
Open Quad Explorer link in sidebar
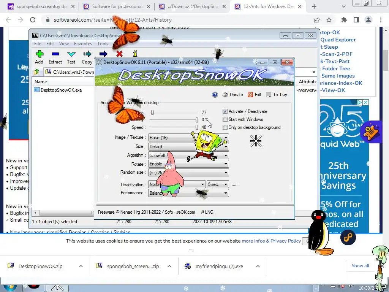[x=338, y=40]
